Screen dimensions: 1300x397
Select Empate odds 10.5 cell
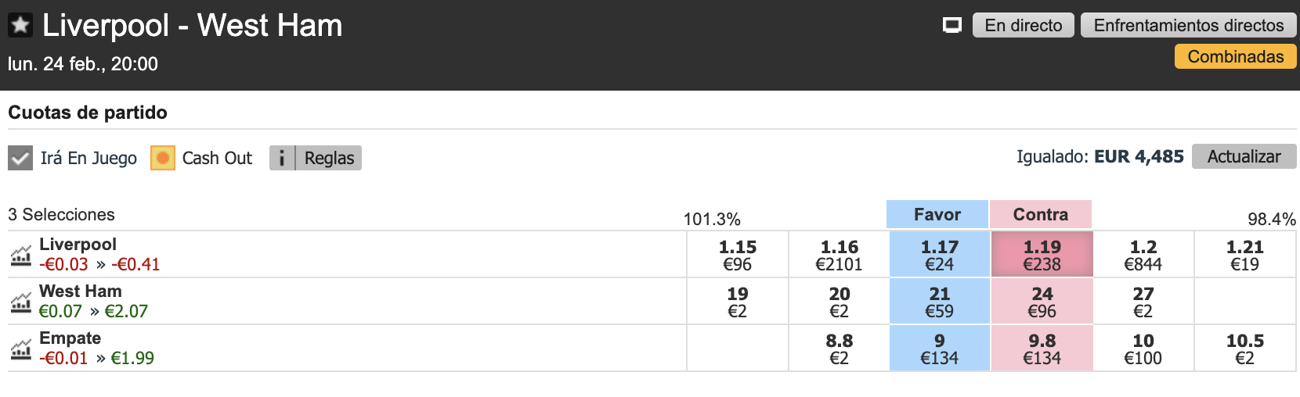(x=1244, y=349)
